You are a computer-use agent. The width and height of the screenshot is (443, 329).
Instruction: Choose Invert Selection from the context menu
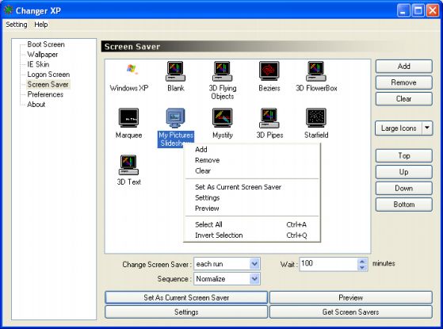point(252,235)
